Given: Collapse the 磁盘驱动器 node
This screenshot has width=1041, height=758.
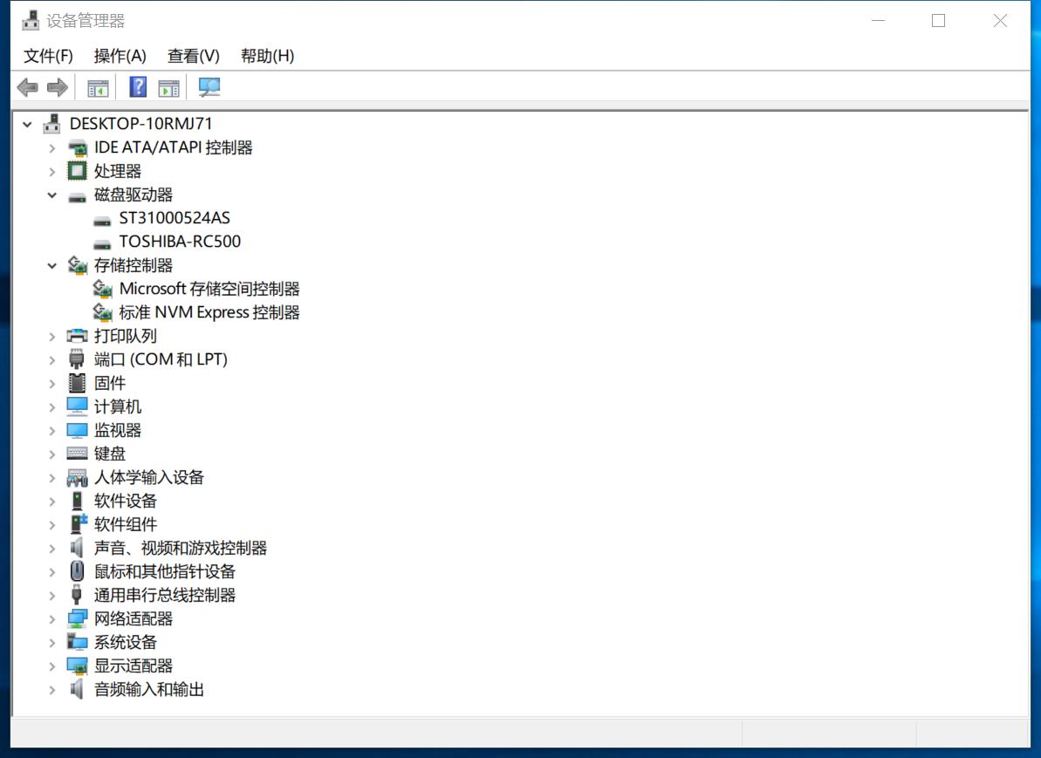Looking at the screenshot, I should 51,195.
